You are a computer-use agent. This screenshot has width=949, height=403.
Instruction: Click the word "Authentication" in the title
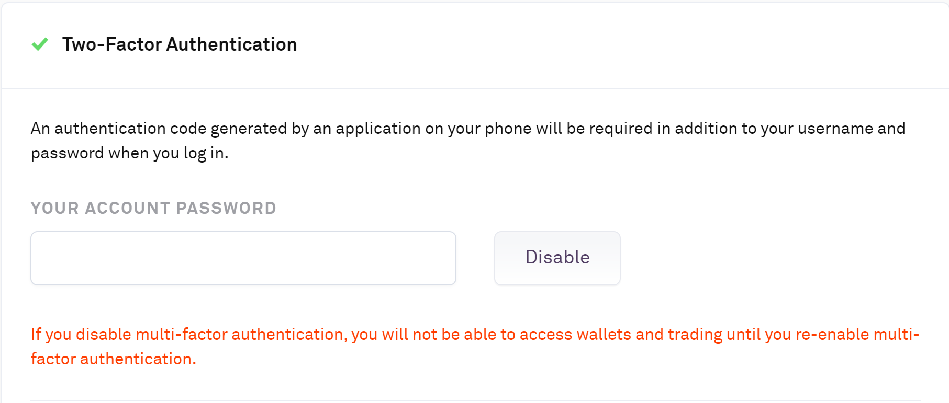click(231, 44)
